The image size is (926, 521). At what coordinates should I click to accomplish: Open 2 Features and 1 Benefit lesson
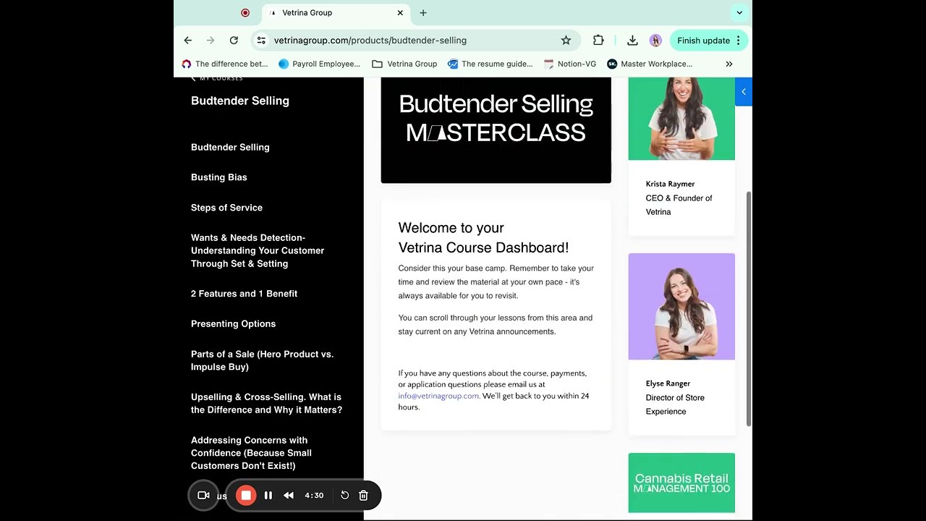[244, 294]
